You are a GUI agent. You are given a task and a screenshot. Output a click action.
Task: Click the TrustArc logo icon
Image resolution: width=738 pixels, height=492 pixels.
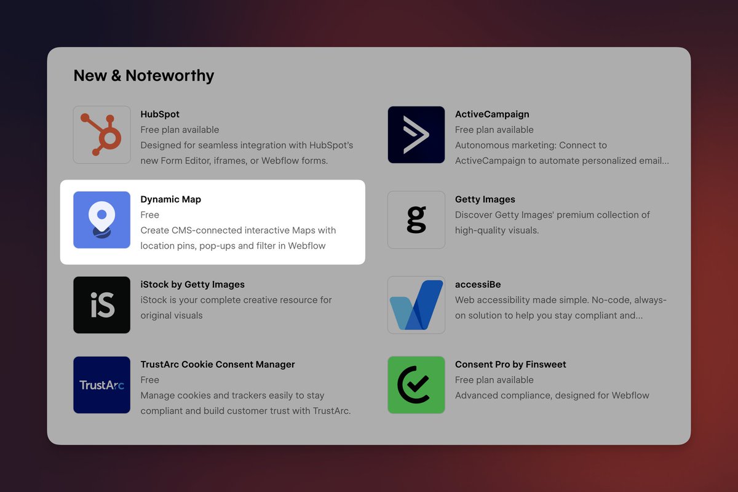tap(101, 385)
